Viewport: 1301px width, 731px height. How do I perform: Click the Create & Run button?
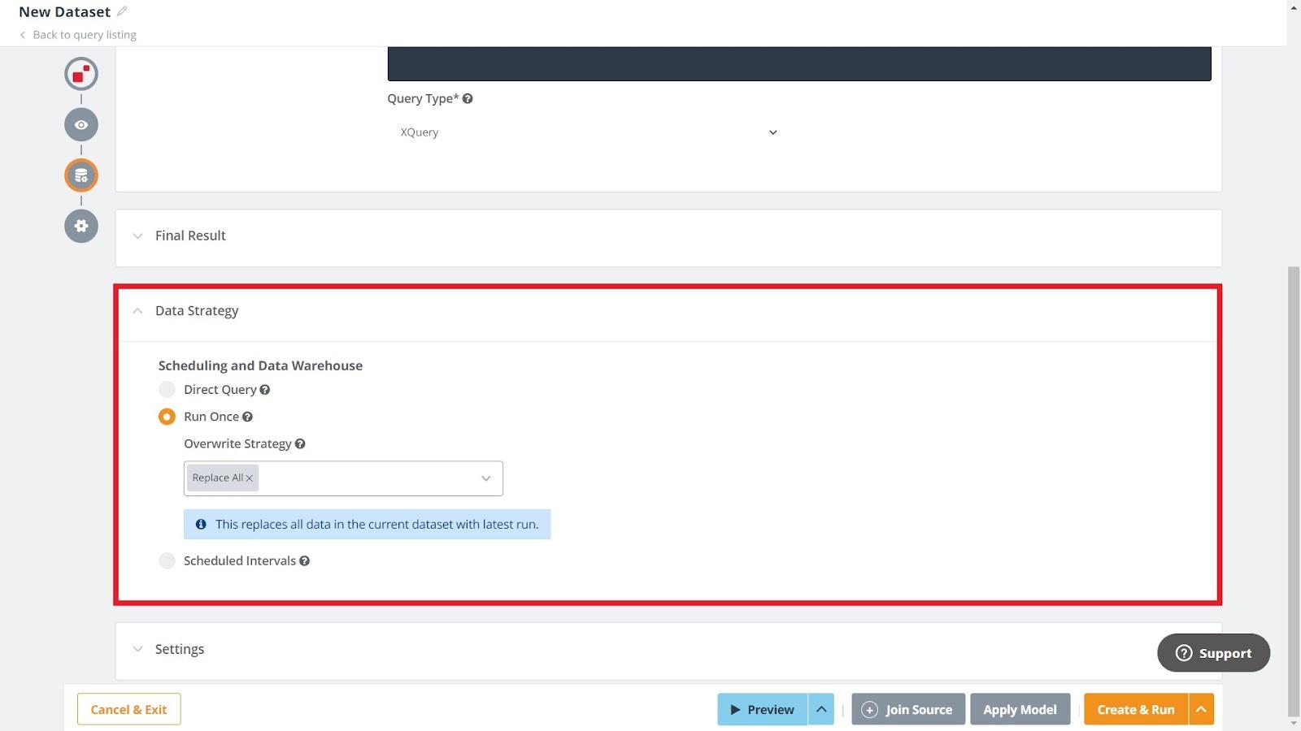click(x=1136, y=709)
